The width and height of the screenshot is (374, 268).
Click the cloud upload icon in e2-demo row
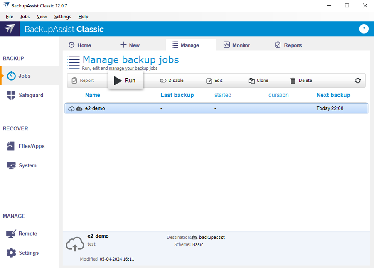71,109
